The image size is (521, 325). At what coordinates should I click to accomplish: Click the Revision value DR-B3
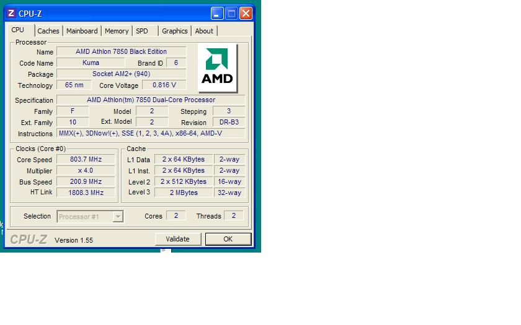click(x=229, y=122)
